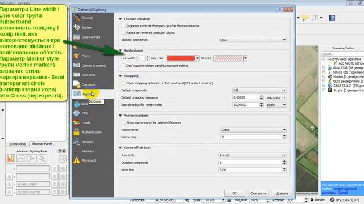Screen dimensions: 364x204
Task: Enable advanced digitizing tools icon
Action: 10,159
